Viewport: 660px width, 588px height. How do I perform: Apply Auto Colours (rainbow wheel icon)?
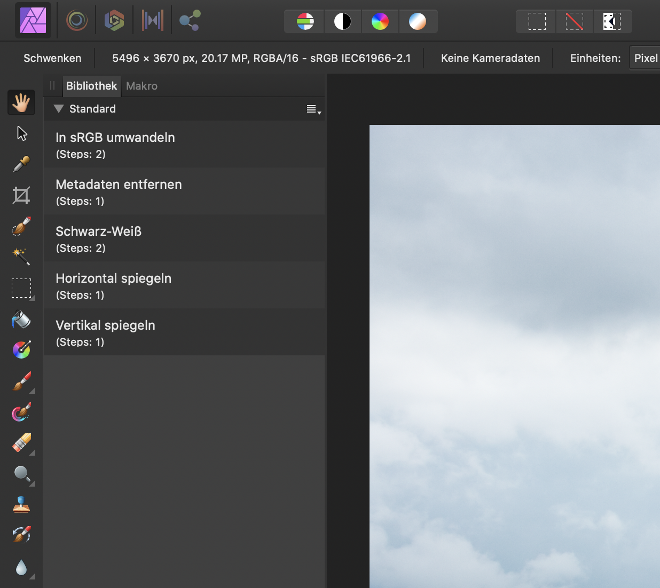tap(380, 21)
